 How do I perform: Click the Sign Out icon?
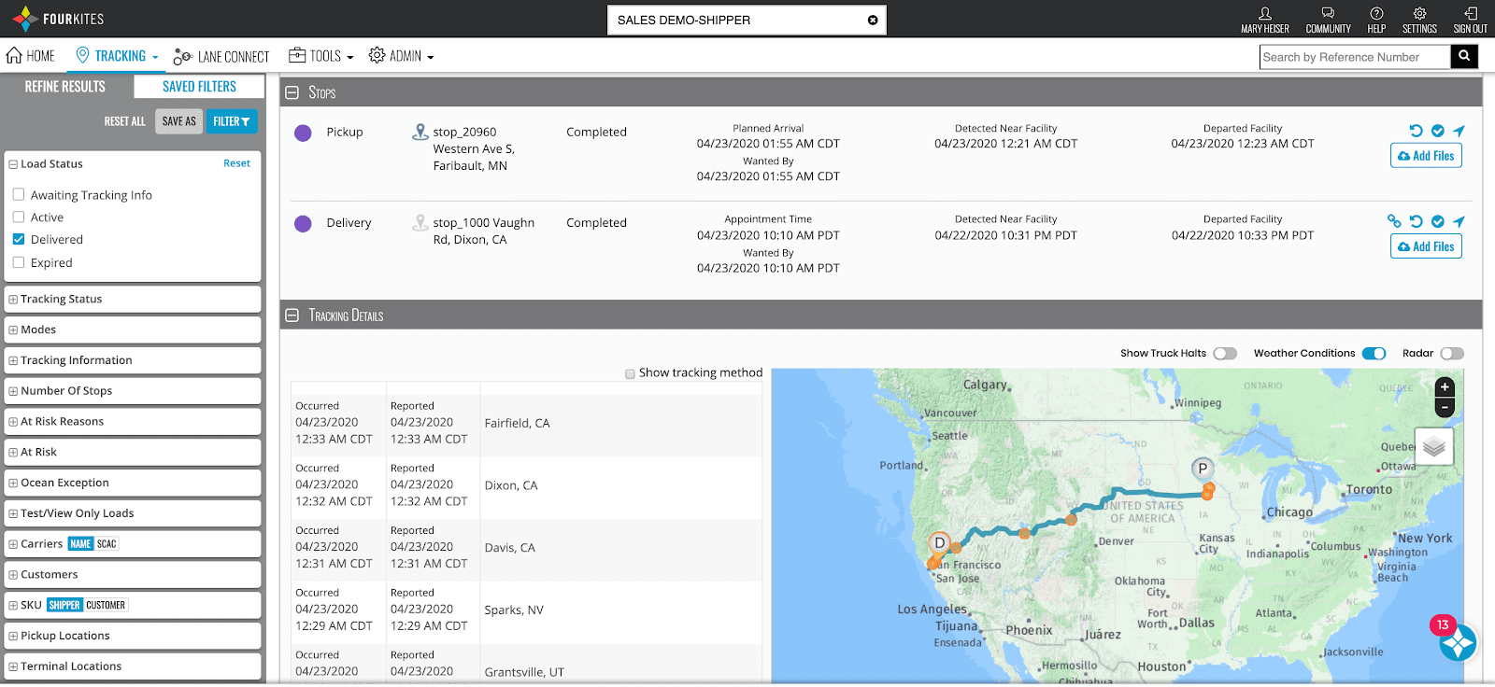click(x=1470, y=13)
